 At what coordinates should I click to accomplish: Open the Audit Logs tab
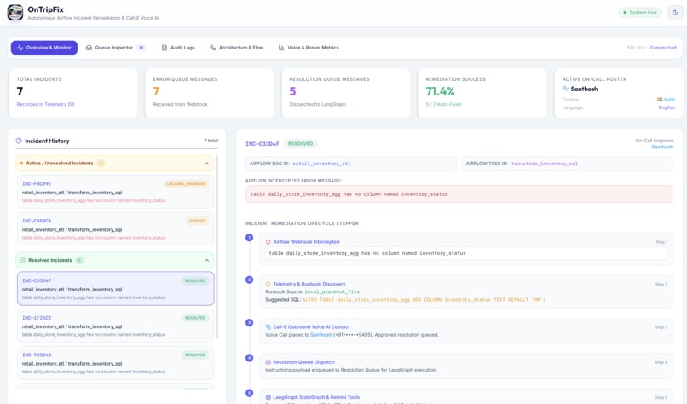(x=178, y=48)
